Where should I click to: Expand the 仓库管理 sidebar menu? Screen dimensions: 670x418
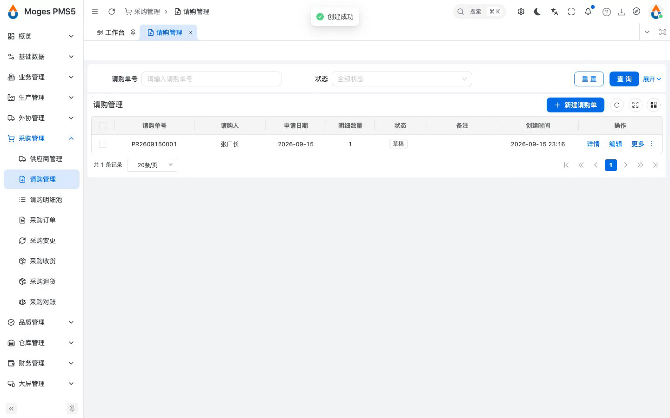click(41, 343)
